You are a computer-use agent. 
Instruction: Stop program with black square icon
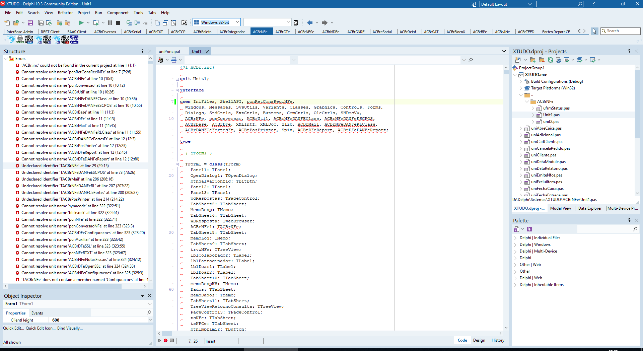point(118,23)
